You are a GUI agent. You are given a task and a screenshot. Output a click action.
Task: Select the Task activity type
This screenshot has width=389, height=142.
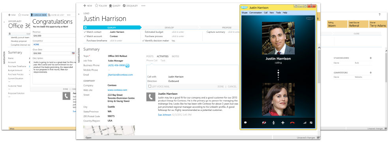click(163, 61)
